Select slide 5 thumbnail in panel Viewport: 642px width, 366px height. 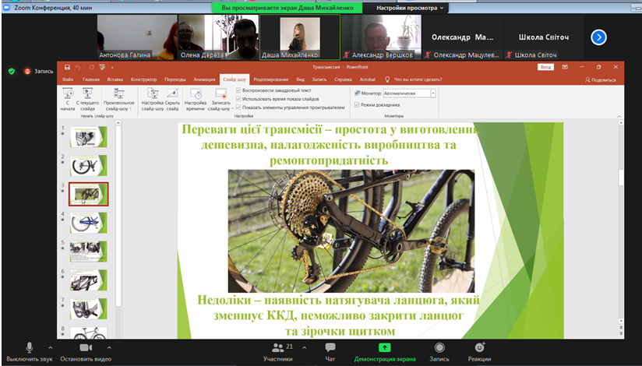(89, 251)
